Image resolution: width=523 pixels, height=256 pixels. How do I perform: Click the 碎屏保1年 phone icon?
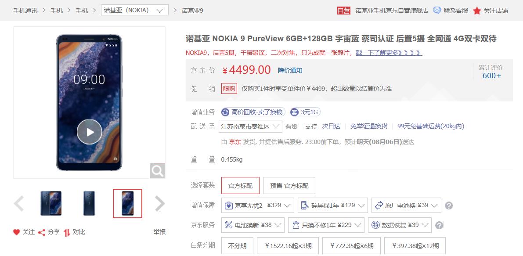[x=304, y=206]
